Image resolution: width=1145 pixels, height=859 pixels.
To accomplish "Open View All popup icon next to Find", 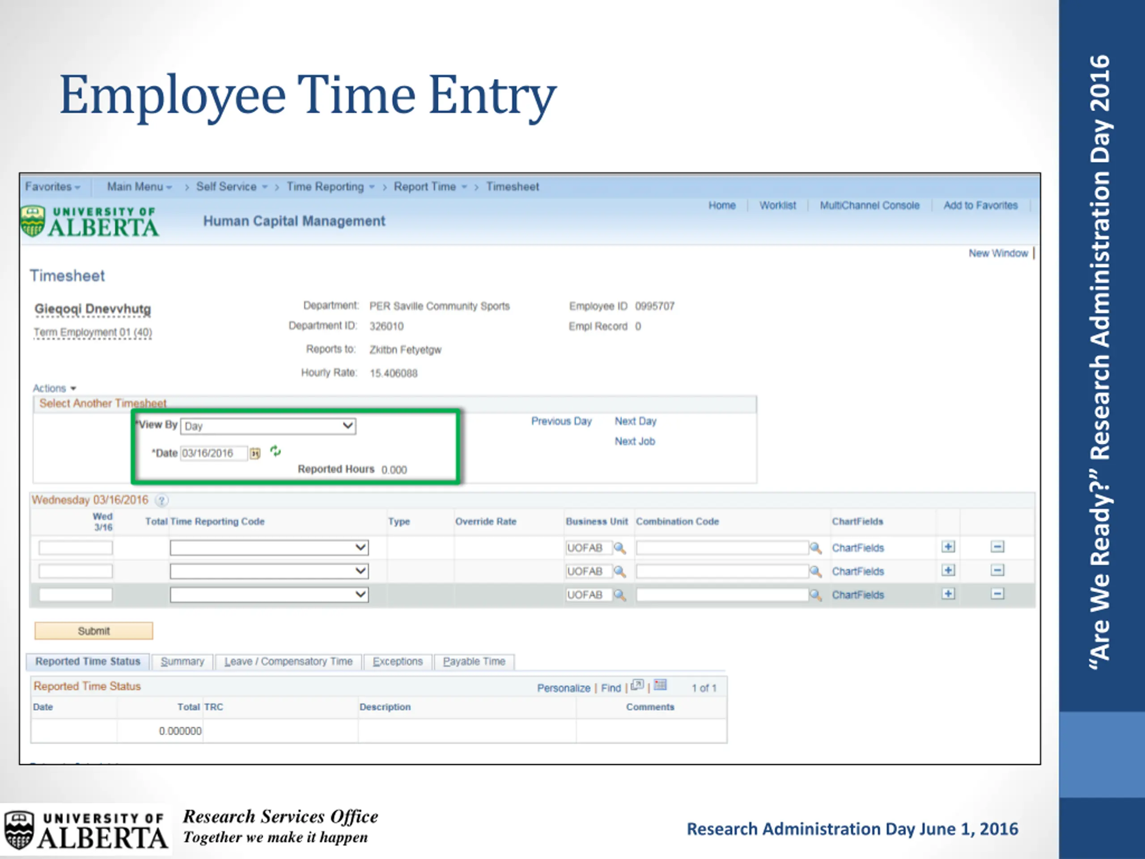I will (x=637, y=685).
